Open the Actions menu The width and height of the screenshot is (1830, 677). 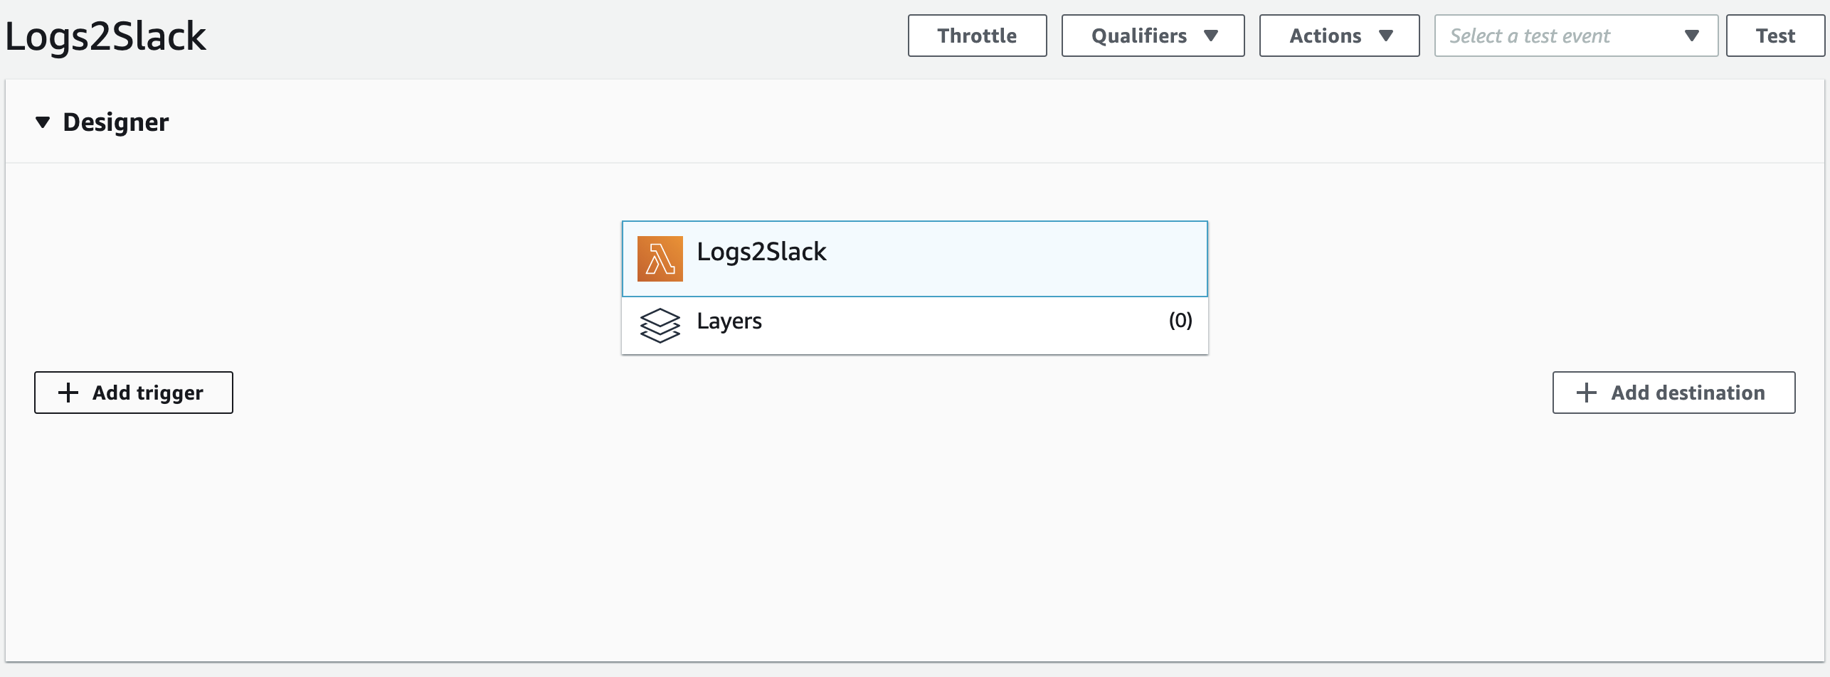pyautogui.click(x=1338, y=36)
